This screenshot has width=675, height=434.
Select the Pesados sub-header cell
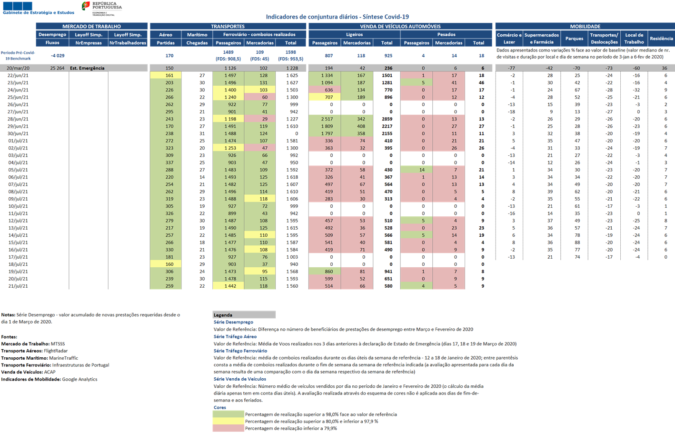coord(446,34)
